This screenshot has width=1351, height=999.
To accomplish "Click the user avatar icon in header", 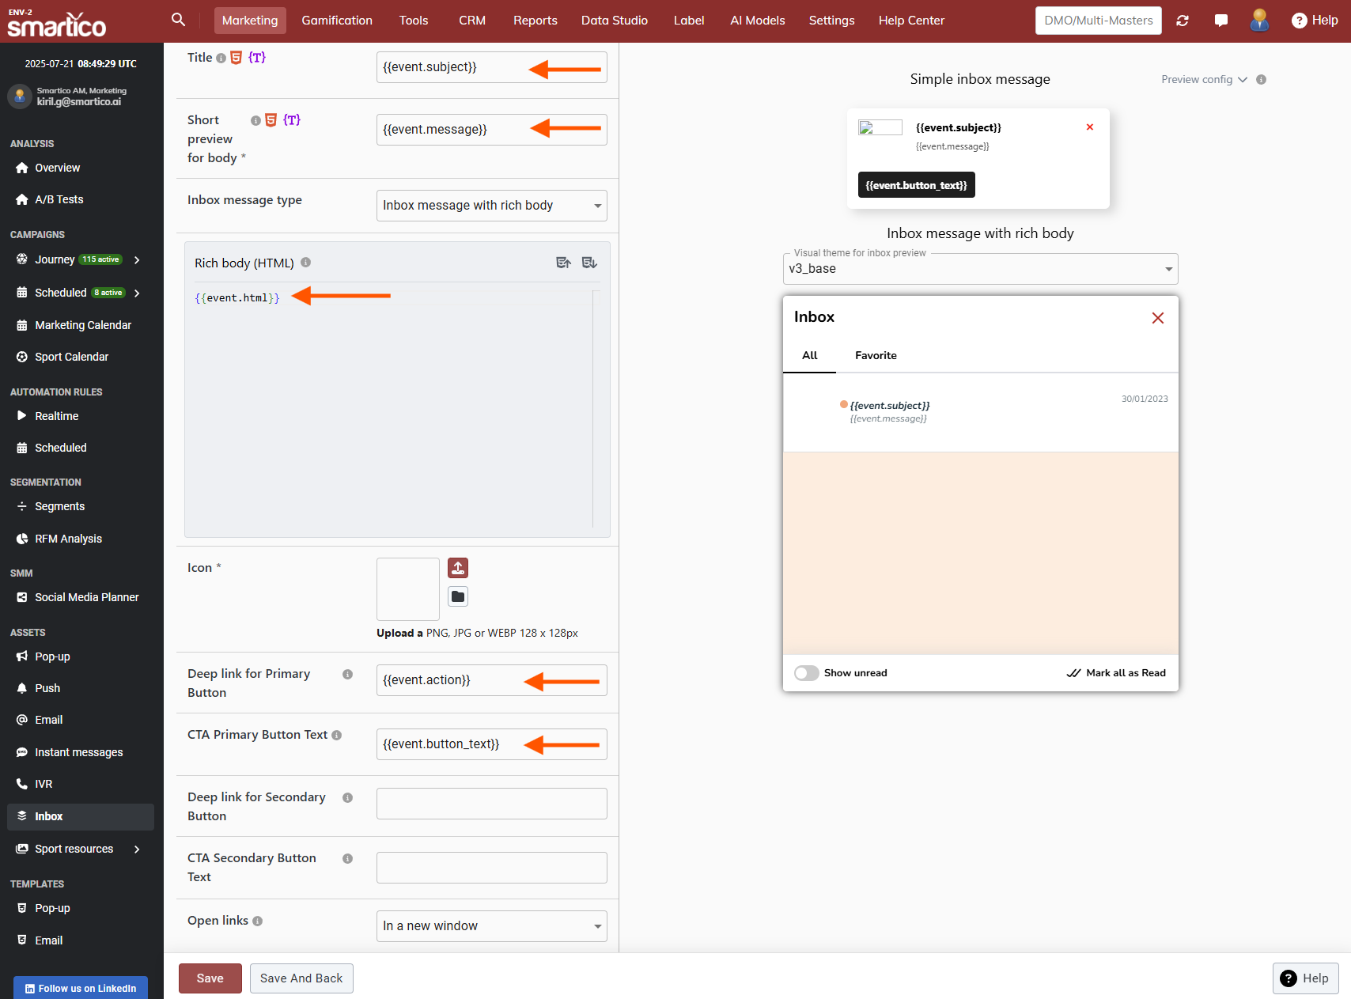I will click(x=1259, y=21).
